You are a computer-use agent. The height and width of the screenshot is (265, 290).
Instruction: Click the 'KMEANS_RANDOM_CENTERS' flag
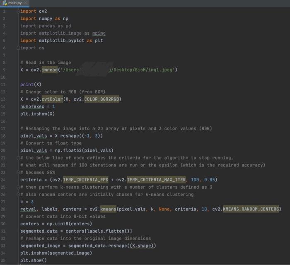coord(251,209)
